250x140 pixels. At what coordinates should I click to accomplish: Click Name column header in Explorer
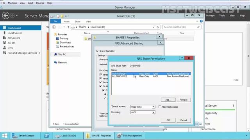(x=87, y=33)
